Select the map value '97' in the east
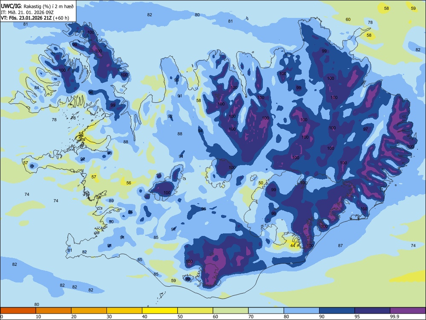This screenshot has width=426, height=320. coord(366,129)
